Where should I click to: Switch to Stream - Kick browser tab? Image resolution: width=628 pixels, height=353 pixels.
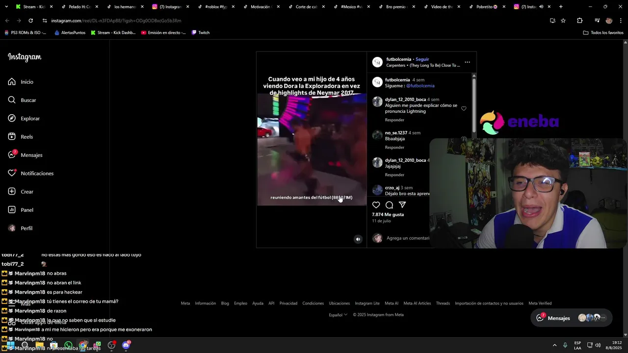coord(33,7)
